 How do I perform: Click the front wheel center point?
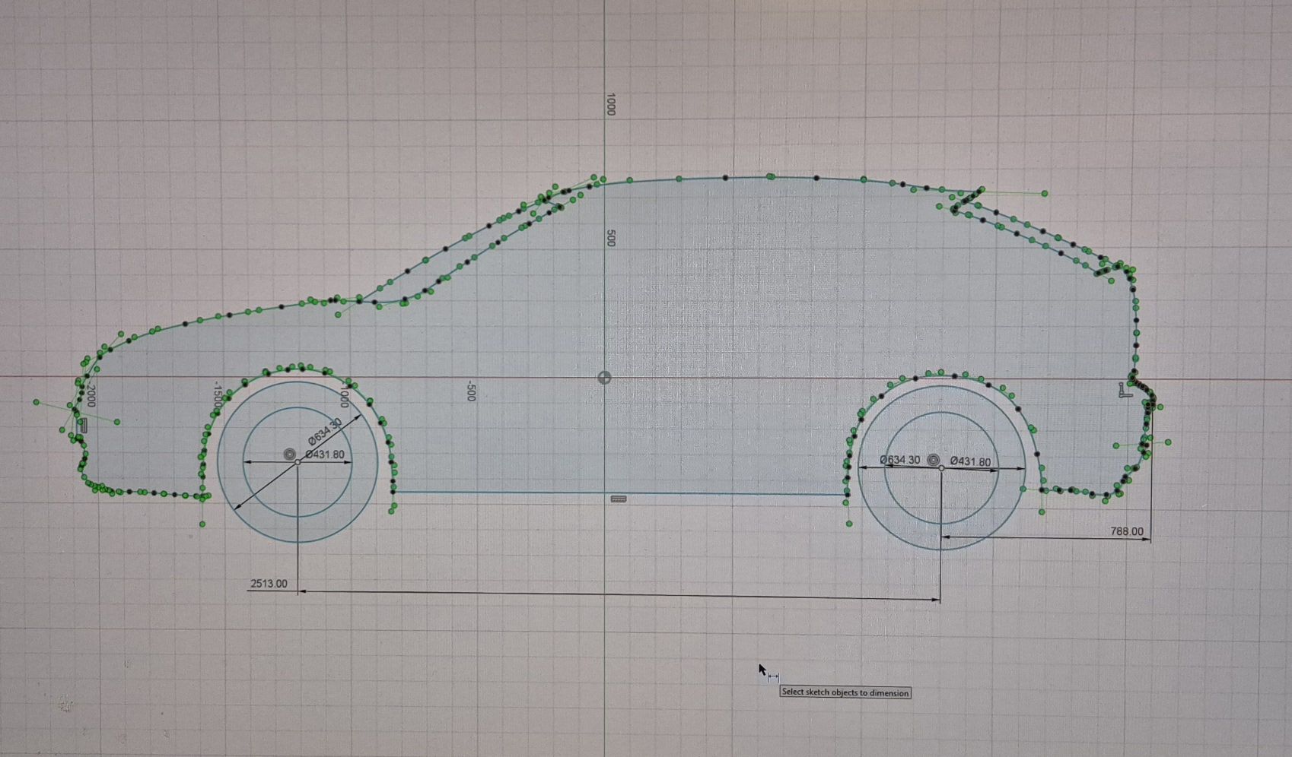(298, 462)
